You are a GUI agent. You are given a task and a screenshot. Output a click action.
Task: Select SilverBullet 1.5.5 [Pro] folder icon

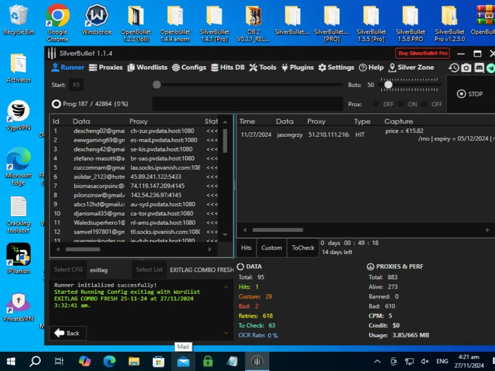click(x=371, y=24)
